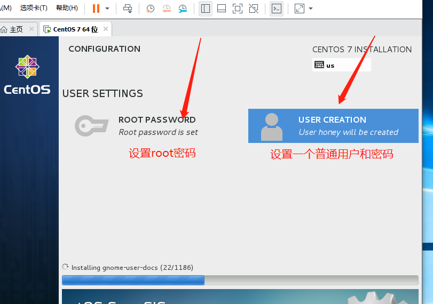Click the stretch guest display icon

click(x=300, y=9)
